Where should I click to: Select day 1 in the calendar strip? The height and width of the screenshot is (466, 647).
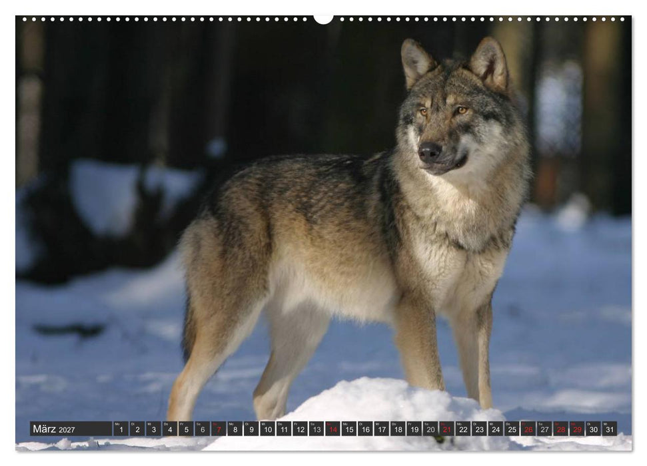tap(121, 429)
